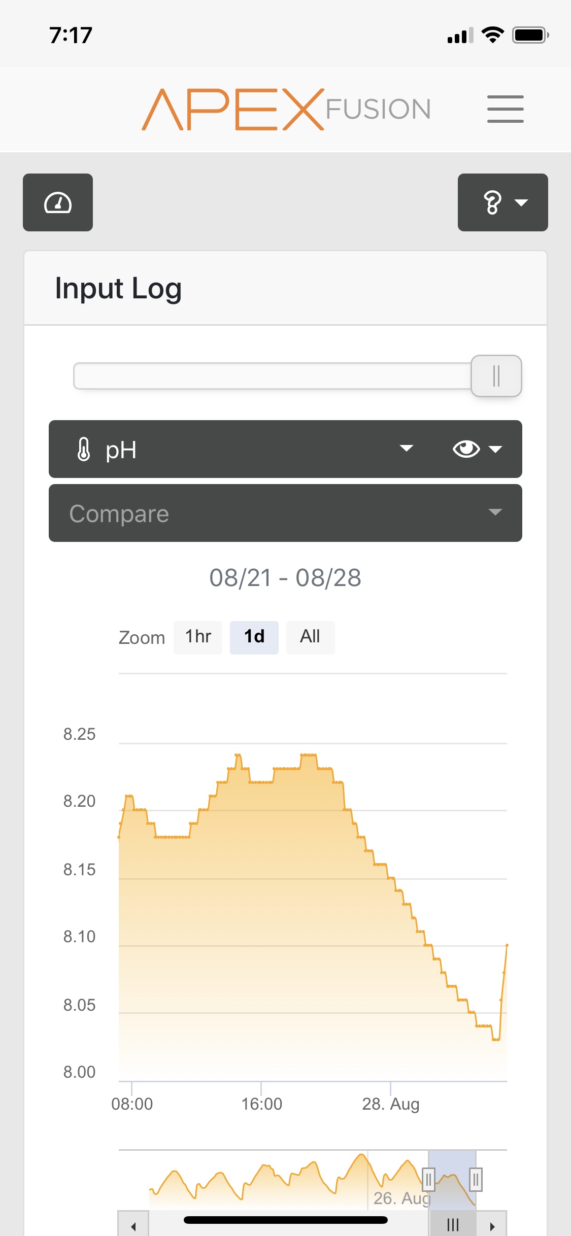
Task: Click the 26. Aug area in navigator
Action: pyautogui.click(x=401, y=1198)
